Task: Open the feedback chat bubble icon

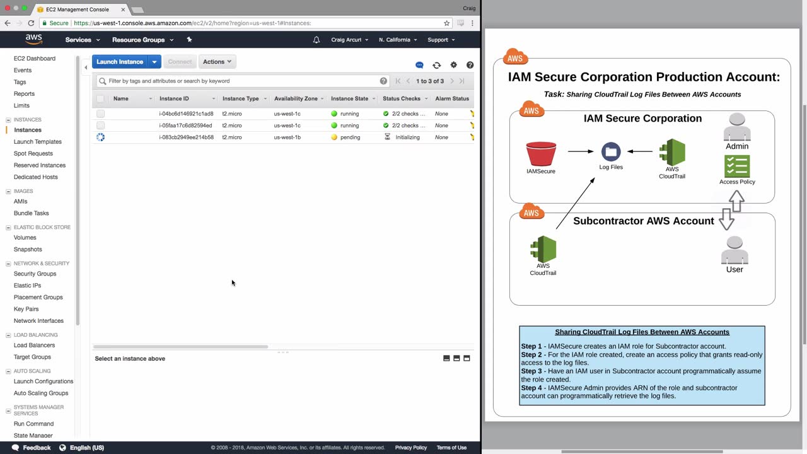Action: [x=419, y=65]
